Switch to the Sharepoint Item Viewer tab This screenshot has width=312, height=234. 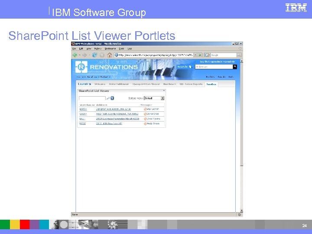[x=146, y=84]
